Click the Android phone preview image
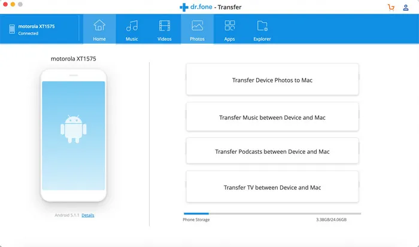Image resolution: width=419 pixels, height=247 pixels. click(x=74, y=136)
